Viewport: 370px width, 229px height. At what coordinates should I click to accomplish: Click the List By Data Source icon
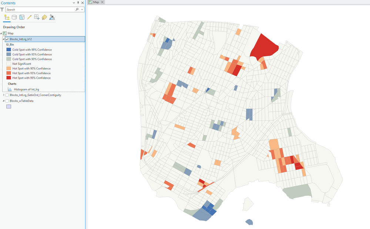point(14,17)
